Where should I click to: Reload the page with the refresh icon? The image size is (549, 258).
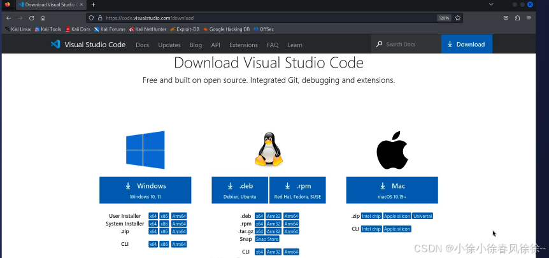click(x=31, y=18)
